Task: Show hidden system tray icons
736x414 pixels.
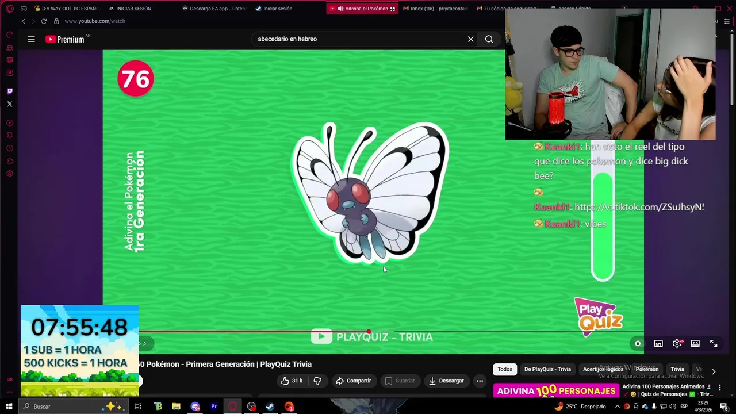Action: 618,407
